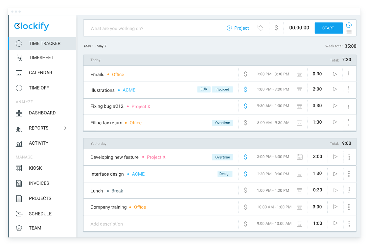Expand the Reports submenu arrow
Screen dimensions: 369x244
65,128
